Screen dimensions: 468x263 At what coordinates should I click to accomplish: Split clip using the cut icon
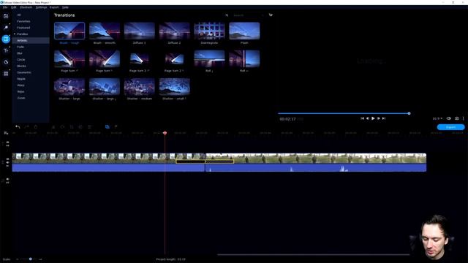[53, 126]
